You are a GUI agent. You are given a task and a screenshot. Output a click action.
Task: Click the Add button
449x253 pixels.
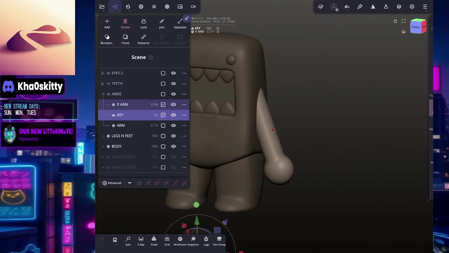[107, 24]
